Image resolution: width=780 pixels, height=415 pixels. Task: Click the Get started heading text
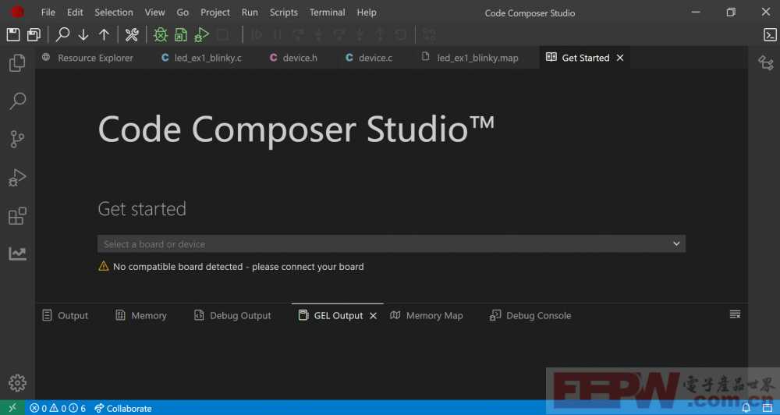(142, 208)
